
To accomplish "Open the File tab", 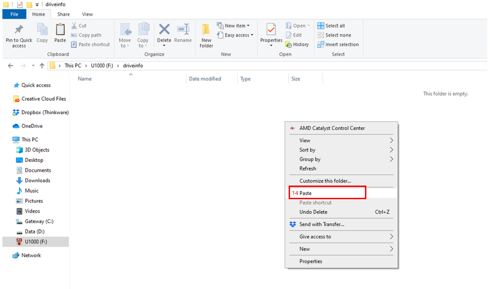I will point(15,15).
